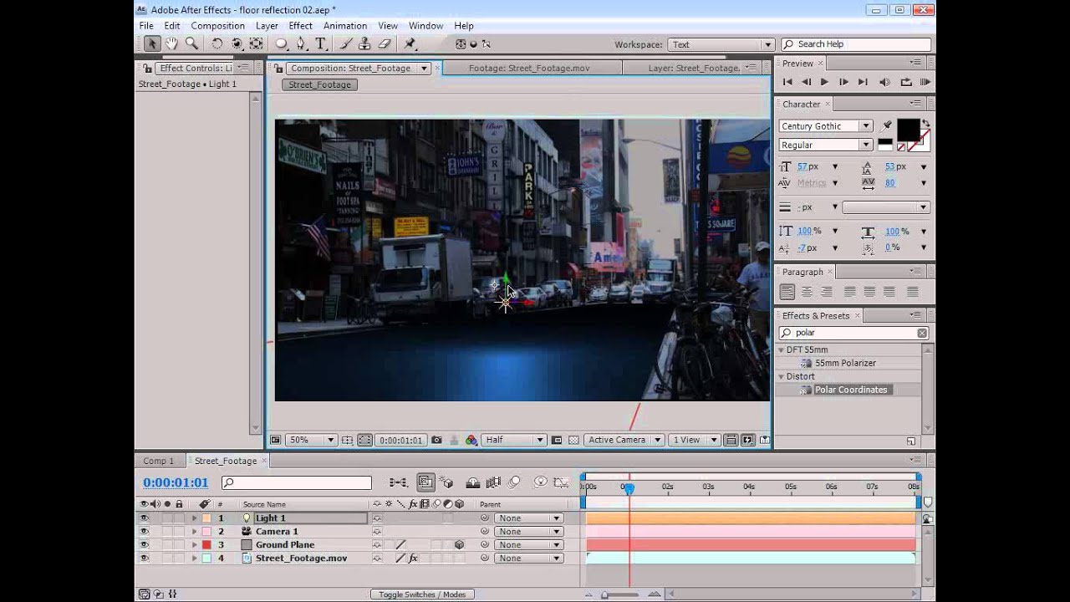
Task: Hide the Light 1 layer
Action: 144,518
